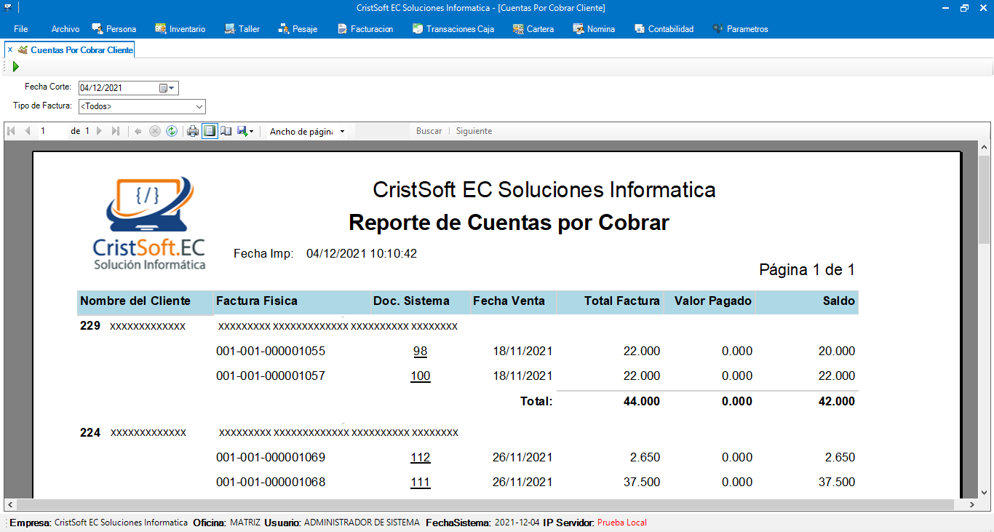The height and width of the screenshot is (532, 994).
Task: Close the Cuentas Por Cobrar Cliente tab
Action: 10,50
